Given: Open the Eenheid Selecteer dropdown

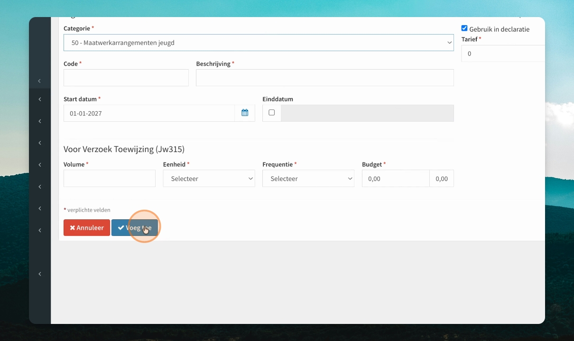Looking at the screenshot, I should [209, 179].
